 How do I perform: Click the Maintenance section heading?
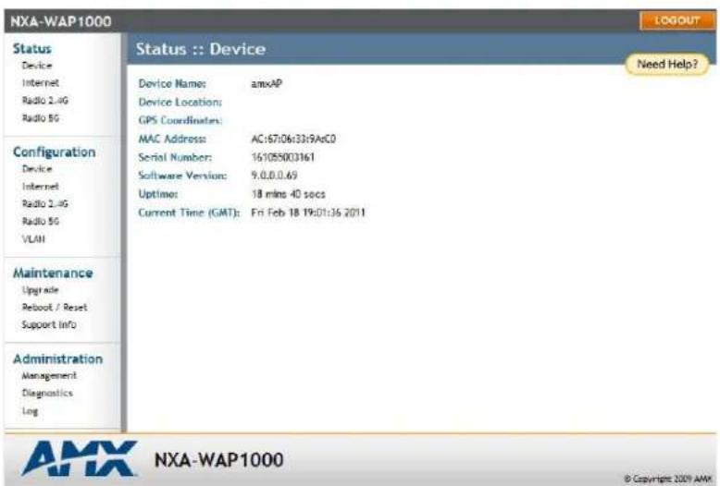(53, 273)
